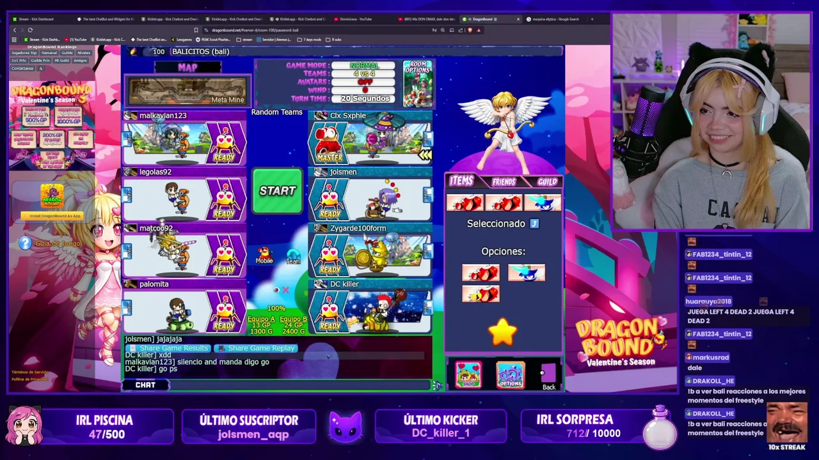The height and width of the screenshot is (460, 819).
Task: Switch to the GUILD tab
Action: pos(546,182)
